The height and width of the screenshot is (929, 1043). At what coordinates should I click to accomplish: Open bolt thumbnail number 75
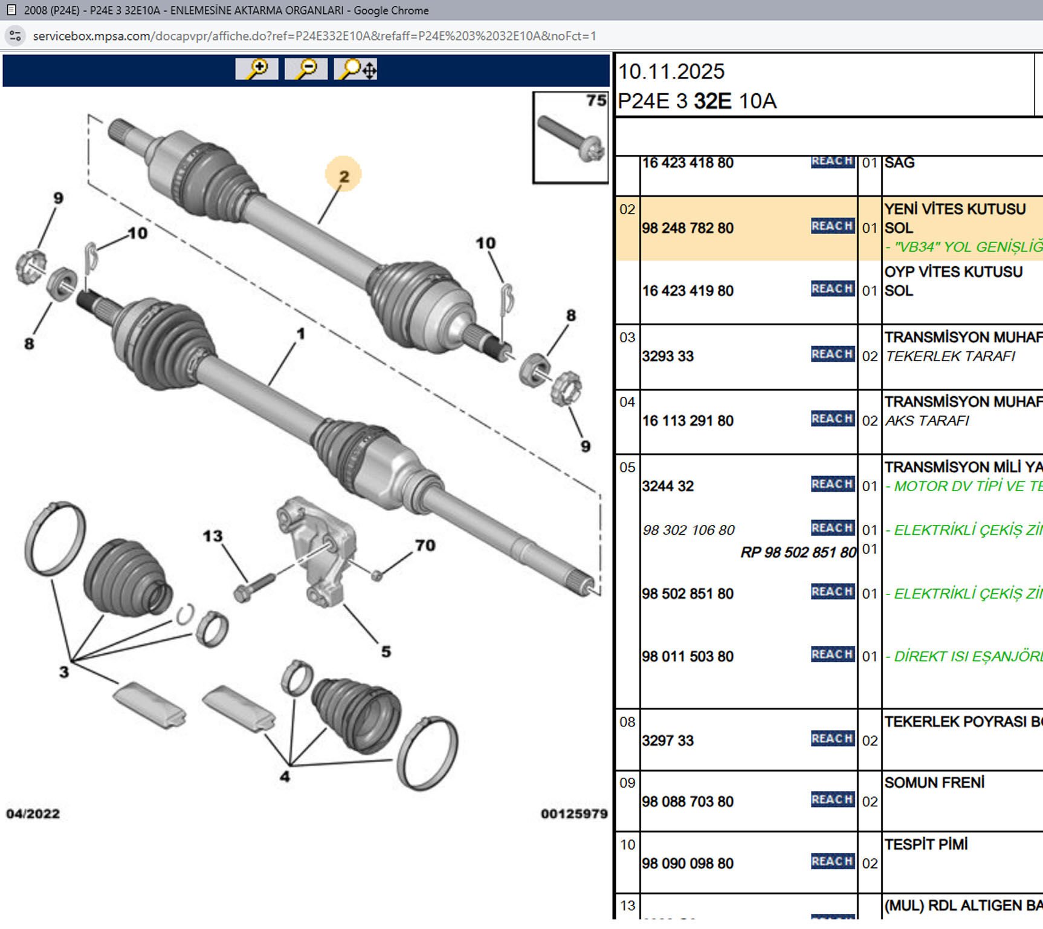(x=570, y=138)
